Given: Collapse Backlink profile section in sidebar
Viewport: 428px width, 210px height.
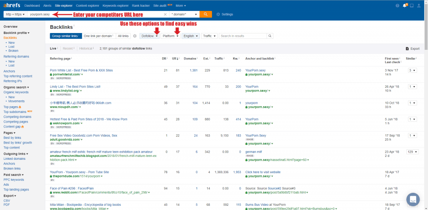Looking at the screenshot, I should 16,33.
